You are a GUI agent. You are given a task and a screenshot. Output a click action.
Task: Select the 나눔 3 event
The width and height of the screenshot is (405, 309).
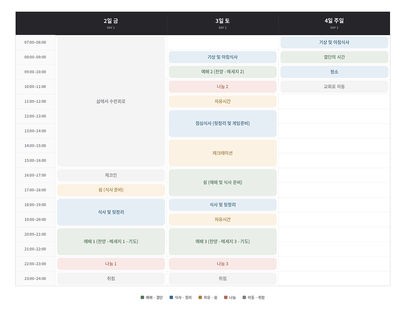[x=223, y=264]
